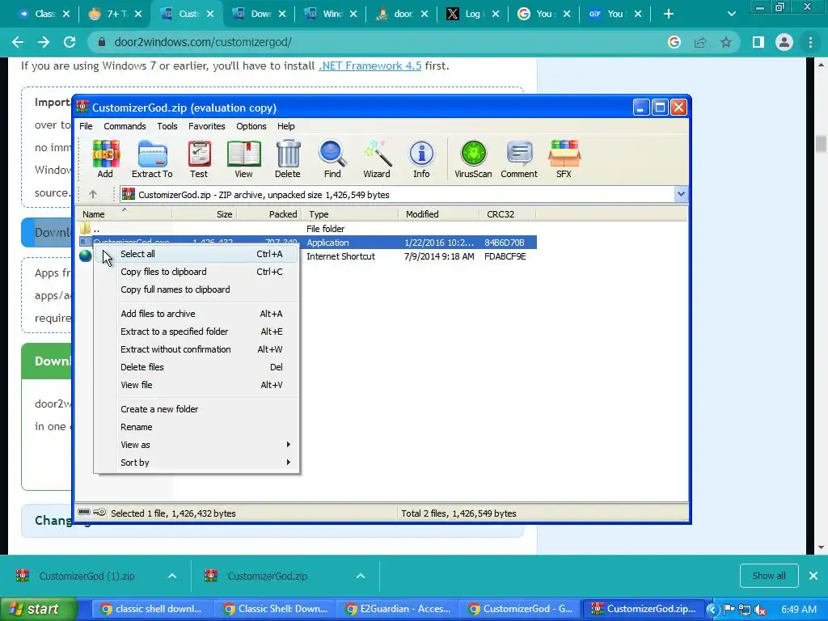
Task: Close the downloads bar
Action: 813,576
